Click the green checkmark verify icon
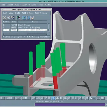The image size is (107, 107). pyautogui.click(x=24, y=18)
